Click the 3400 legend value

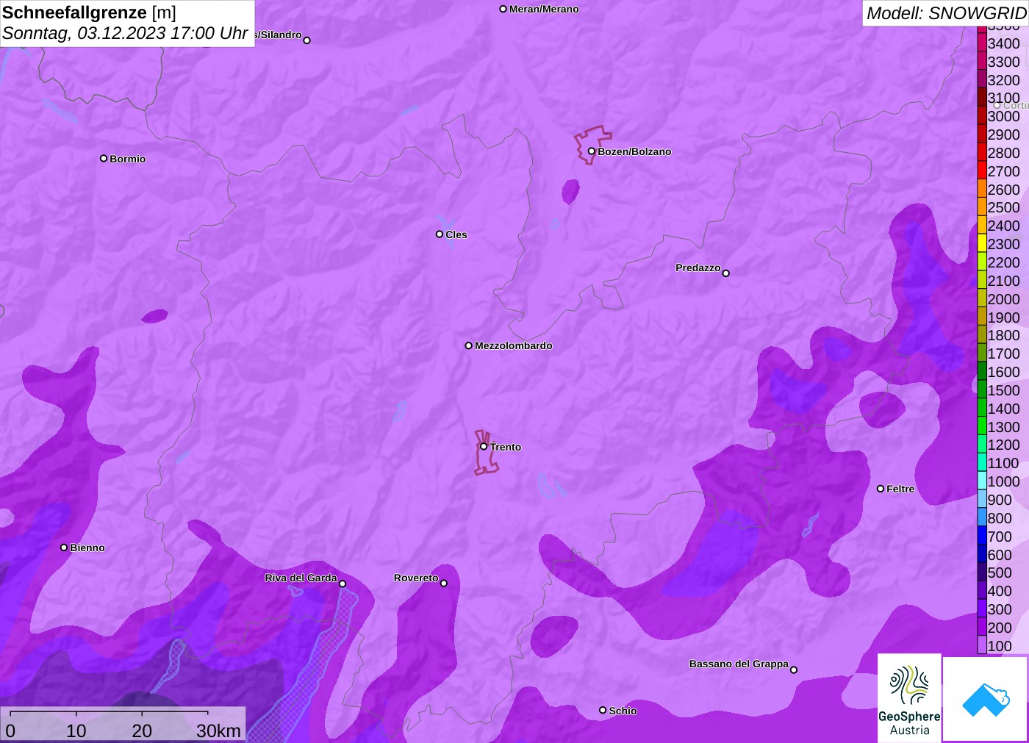click(x=1003, y=43)
